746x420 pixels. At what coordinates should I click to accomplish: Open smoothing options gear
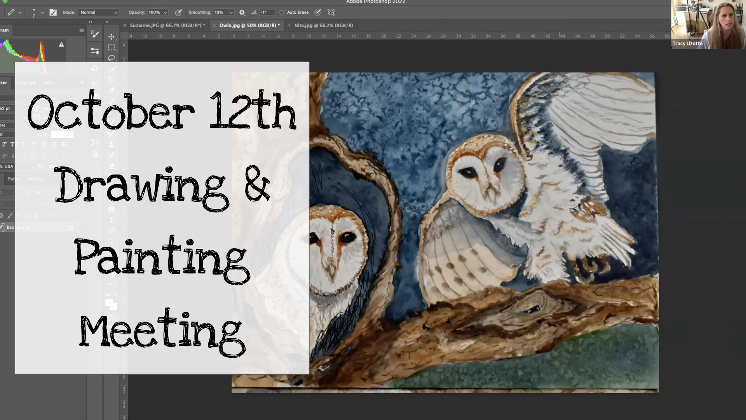coord(242,12)
